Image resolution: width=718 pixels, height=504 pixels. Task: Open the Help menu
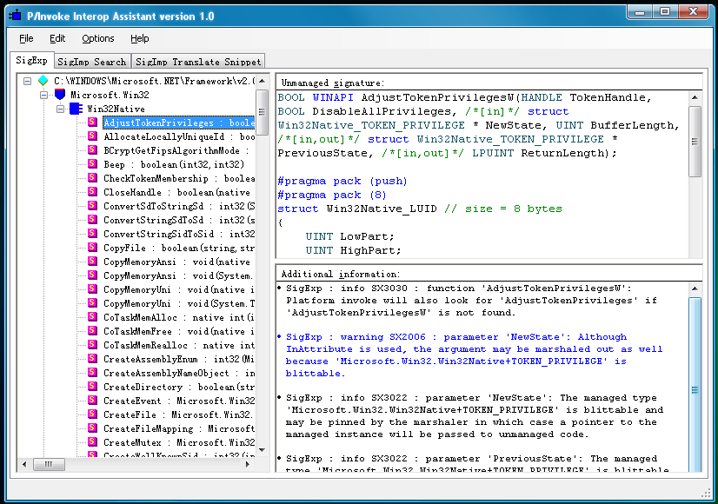click(140, 38)
